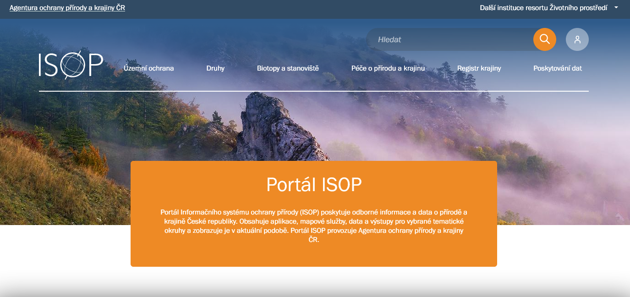Expand Další instituce resortu Životního prostředí arrow
Image resolution: width=630 pixels, height=297 pixels.
tap(616, 8)
